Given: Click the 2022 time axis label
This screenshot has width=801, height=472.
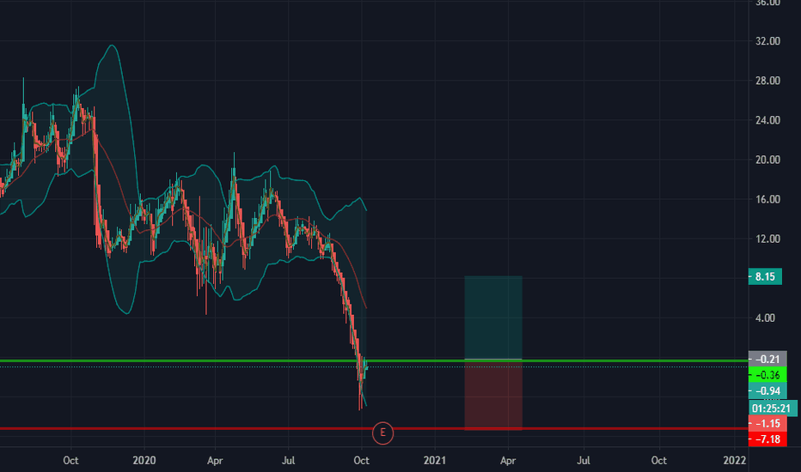Looking at the screenshot, I should point(735,460).
